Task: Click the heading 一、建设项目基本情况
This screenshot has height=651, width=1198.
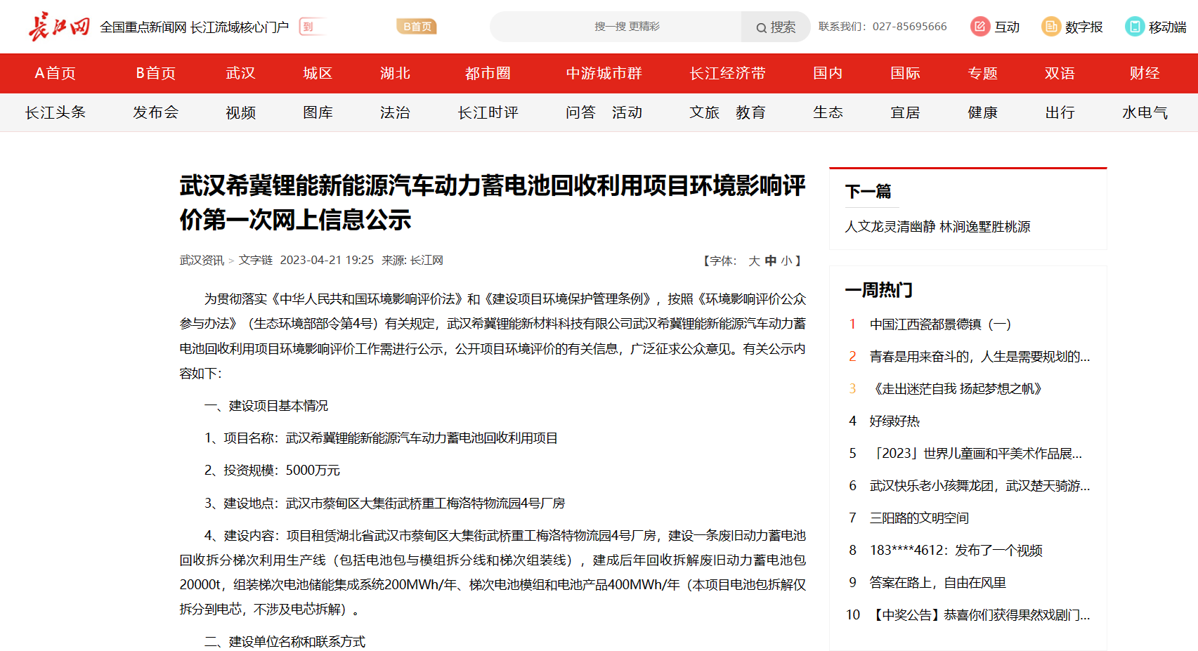Action: pyautogui.click(x=266, y=406)
